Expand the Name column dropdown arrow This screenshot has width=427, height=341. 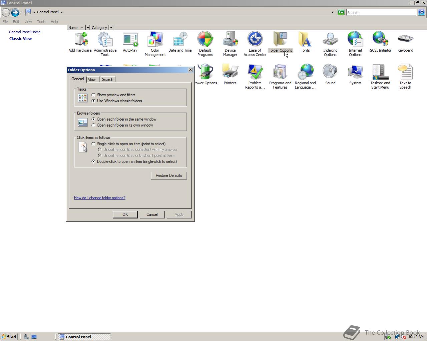pos(88,28)
